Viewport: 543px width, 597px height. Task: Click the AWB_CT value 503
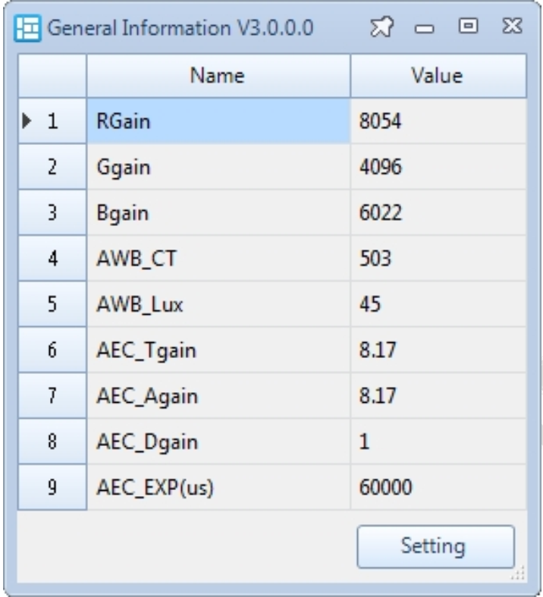click(x=438, y=260)
